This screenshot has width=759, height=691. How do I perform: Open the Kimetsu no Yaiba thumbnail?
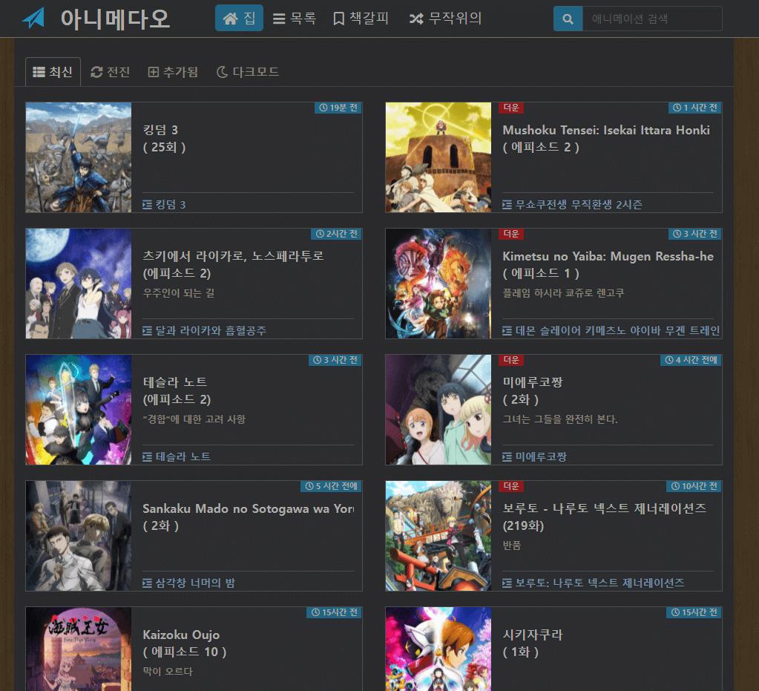[438, 284]
